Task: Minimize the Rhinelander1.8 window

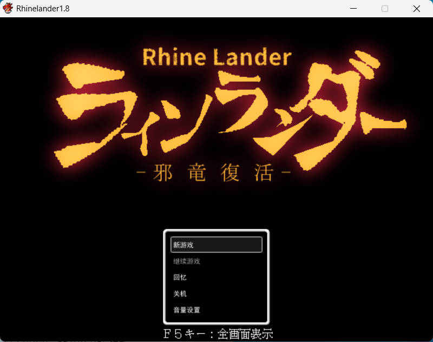Action: coord(353,9)
